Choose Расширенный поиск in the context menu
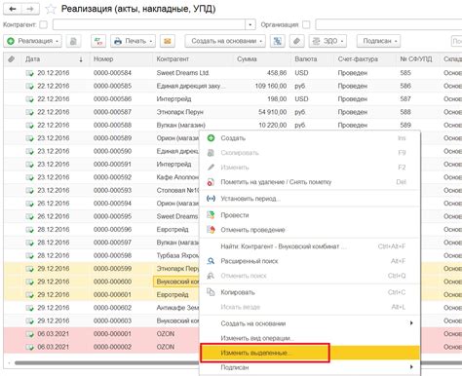 click(250, 261)
